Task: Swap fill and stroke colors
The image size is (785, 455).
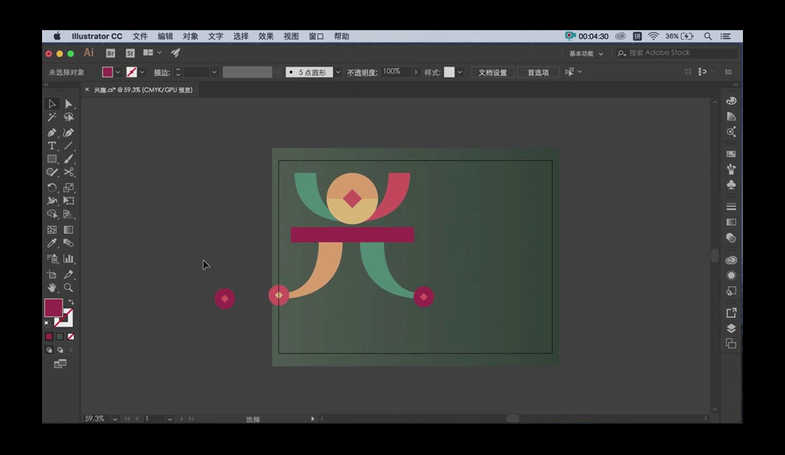Action: coord(71,303)
